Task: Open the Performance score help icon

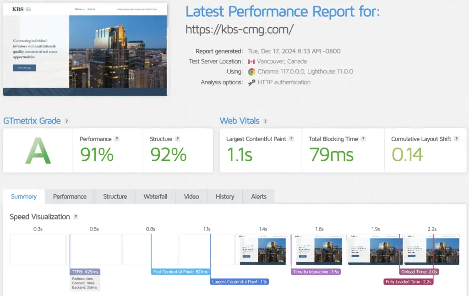Action: tap(117, 139)
